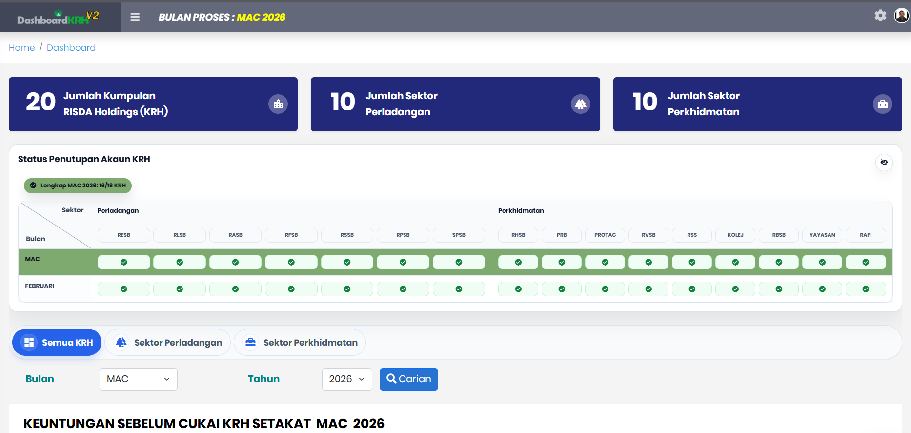Click the RFSB column header
The image size is (911, 433).
tap(291, 235)
